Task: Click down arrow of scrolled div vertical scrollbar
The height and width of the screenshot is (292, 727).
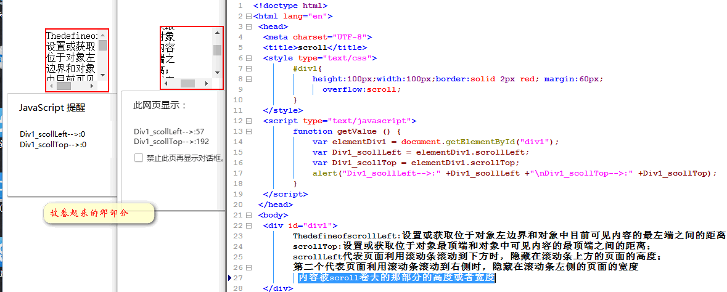Action: (x=217, y=73)
